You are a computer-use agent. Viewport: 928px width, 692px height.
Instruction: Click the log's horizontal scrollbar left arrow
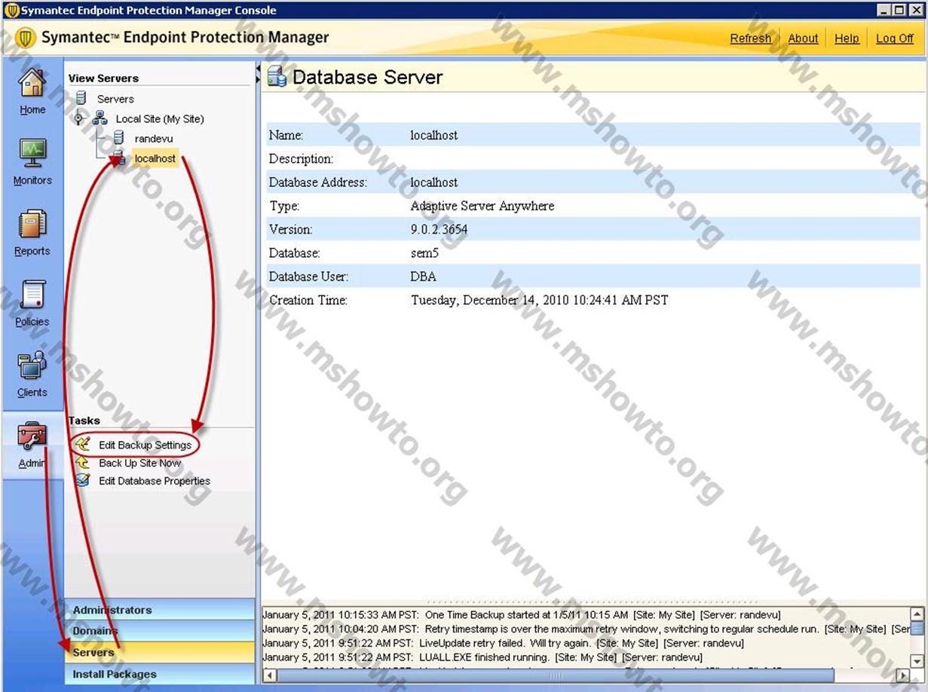pos(268,675)
